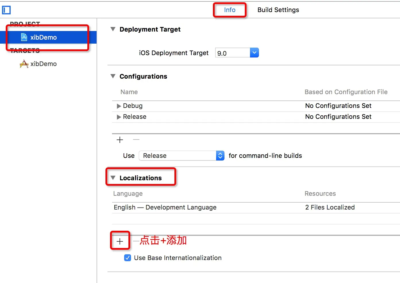The image size is (400, 283).
Task: Collapse the Localizations section
Action: [113, 178]
